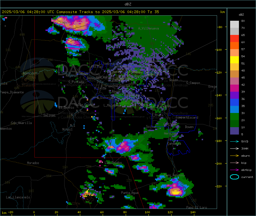Click the 'Pampa_Diamante' map label

pos(12,92)
